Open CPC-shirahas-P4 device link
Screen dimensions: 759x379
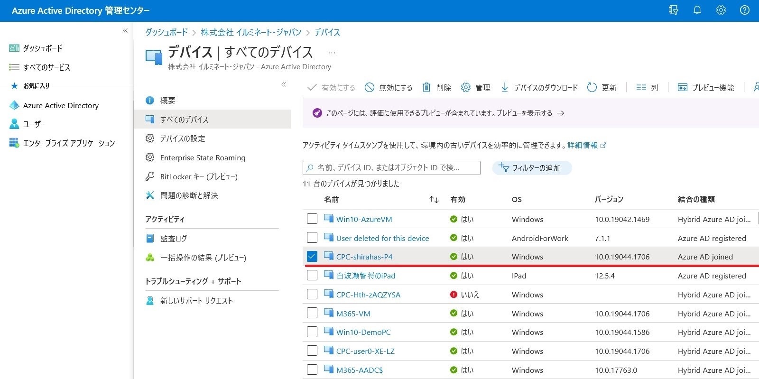pos(364,257)
